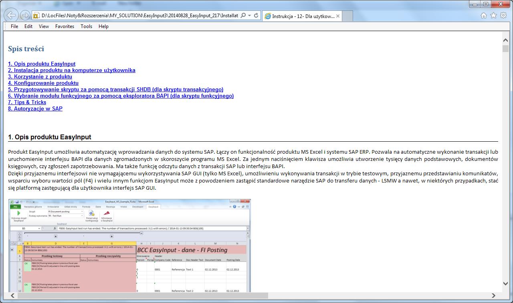Open the Favorites menu

[x=65, y=26]
